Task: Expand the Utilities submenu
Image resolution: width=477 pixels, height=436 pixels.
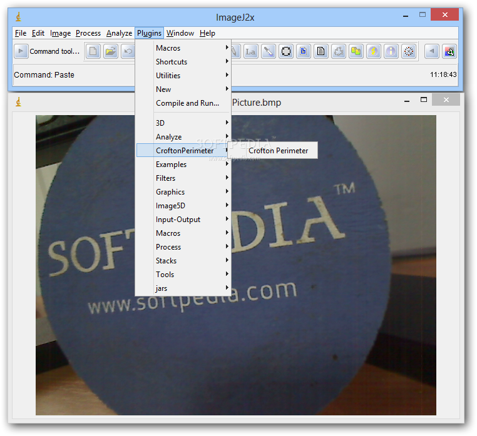Action: point(183,76)
